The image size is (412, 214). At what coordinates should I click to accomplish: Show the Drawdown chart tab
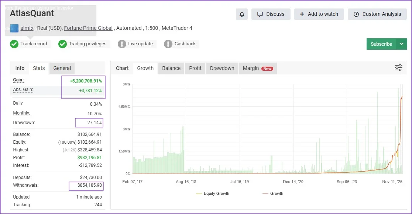pyautogui.click(x=222, y=68)
